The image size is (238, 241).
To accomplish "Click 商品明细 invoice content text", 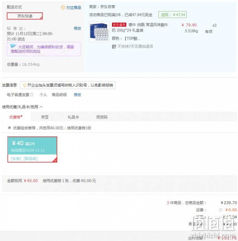I will [59, 95].
